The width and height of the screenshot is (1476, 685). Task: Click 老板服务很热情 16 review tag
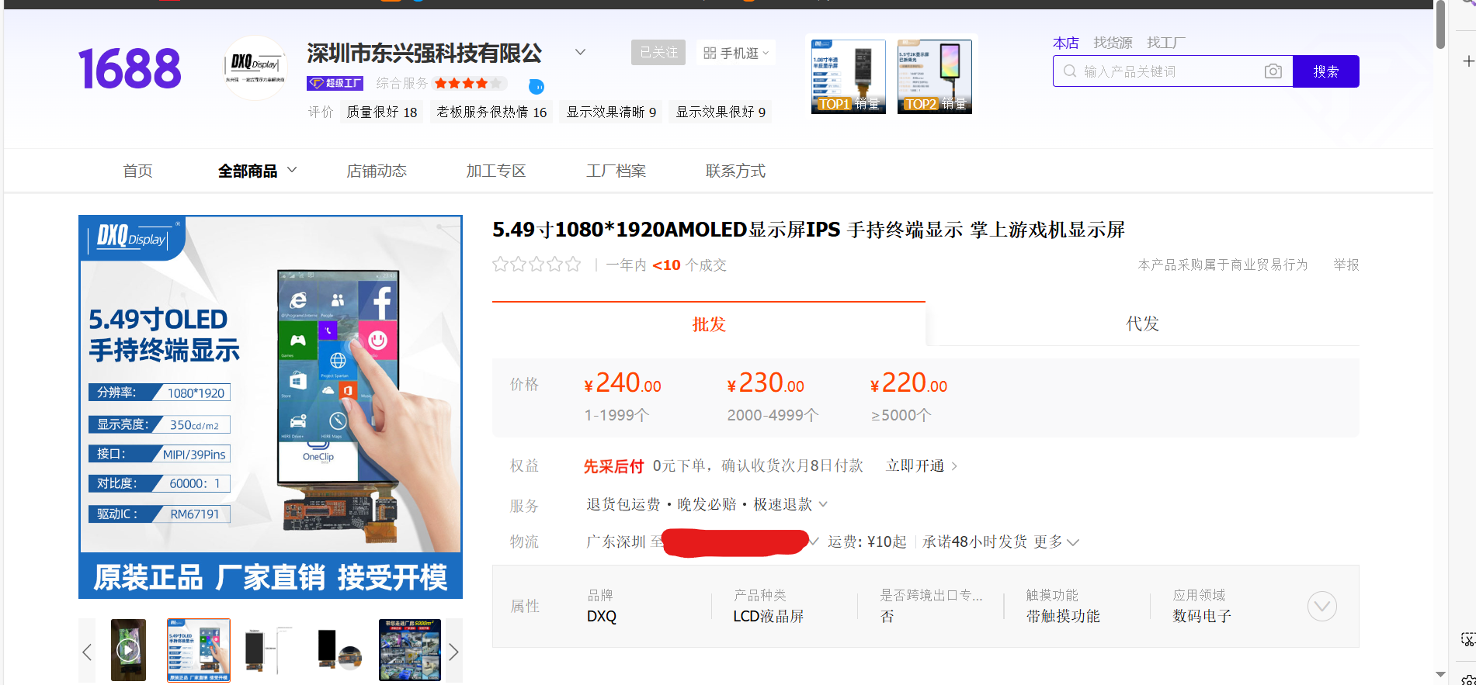tap(491, 112)
